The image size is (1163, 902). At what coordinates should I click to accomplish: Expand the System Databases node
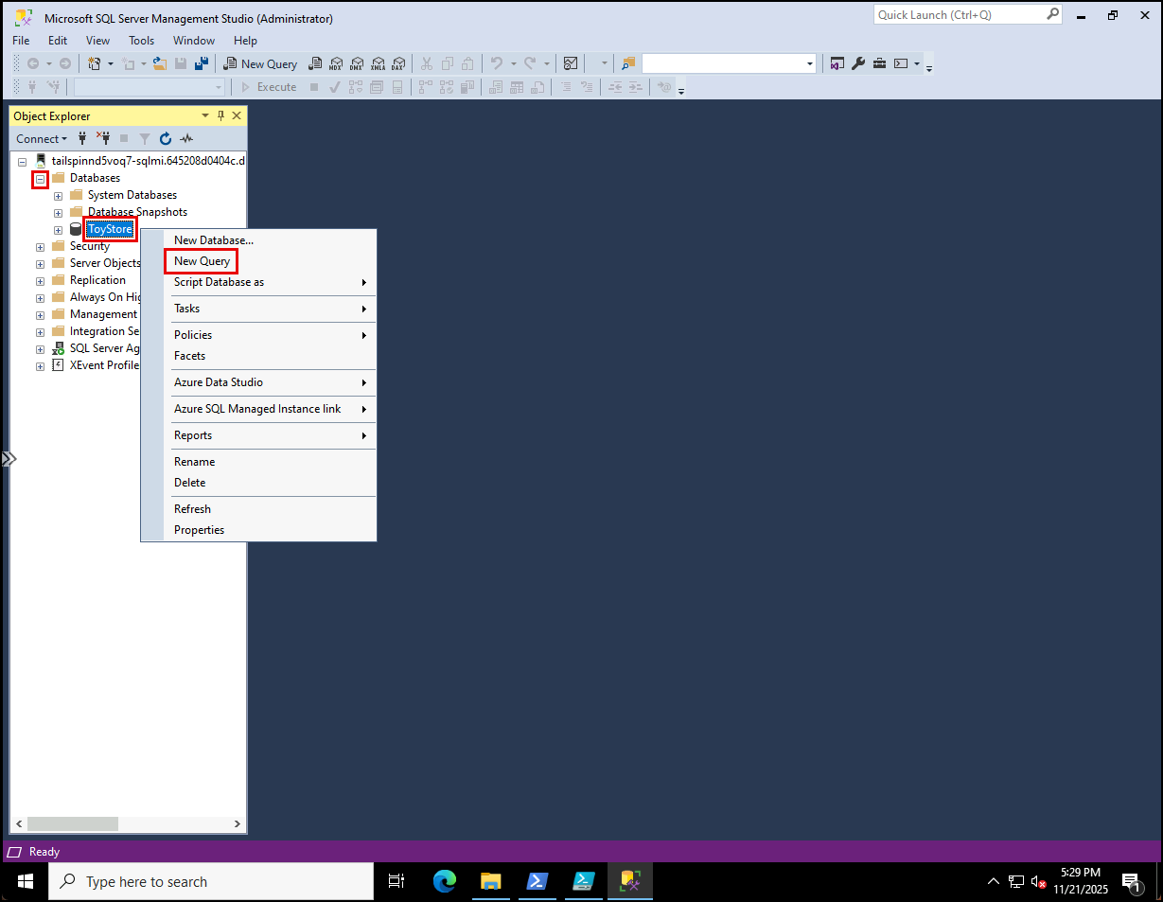point(57,195)
